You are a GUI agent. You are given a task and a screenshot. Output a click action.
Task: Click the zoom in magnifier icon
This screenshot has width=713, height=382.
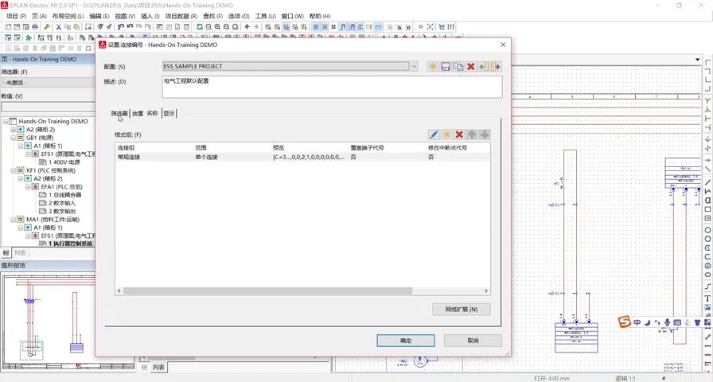point(218,27)
